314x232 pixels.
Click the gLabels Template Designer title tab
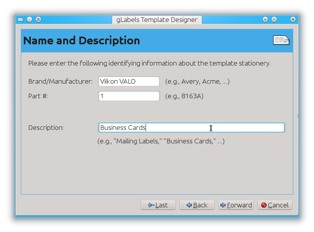[157, 20]
